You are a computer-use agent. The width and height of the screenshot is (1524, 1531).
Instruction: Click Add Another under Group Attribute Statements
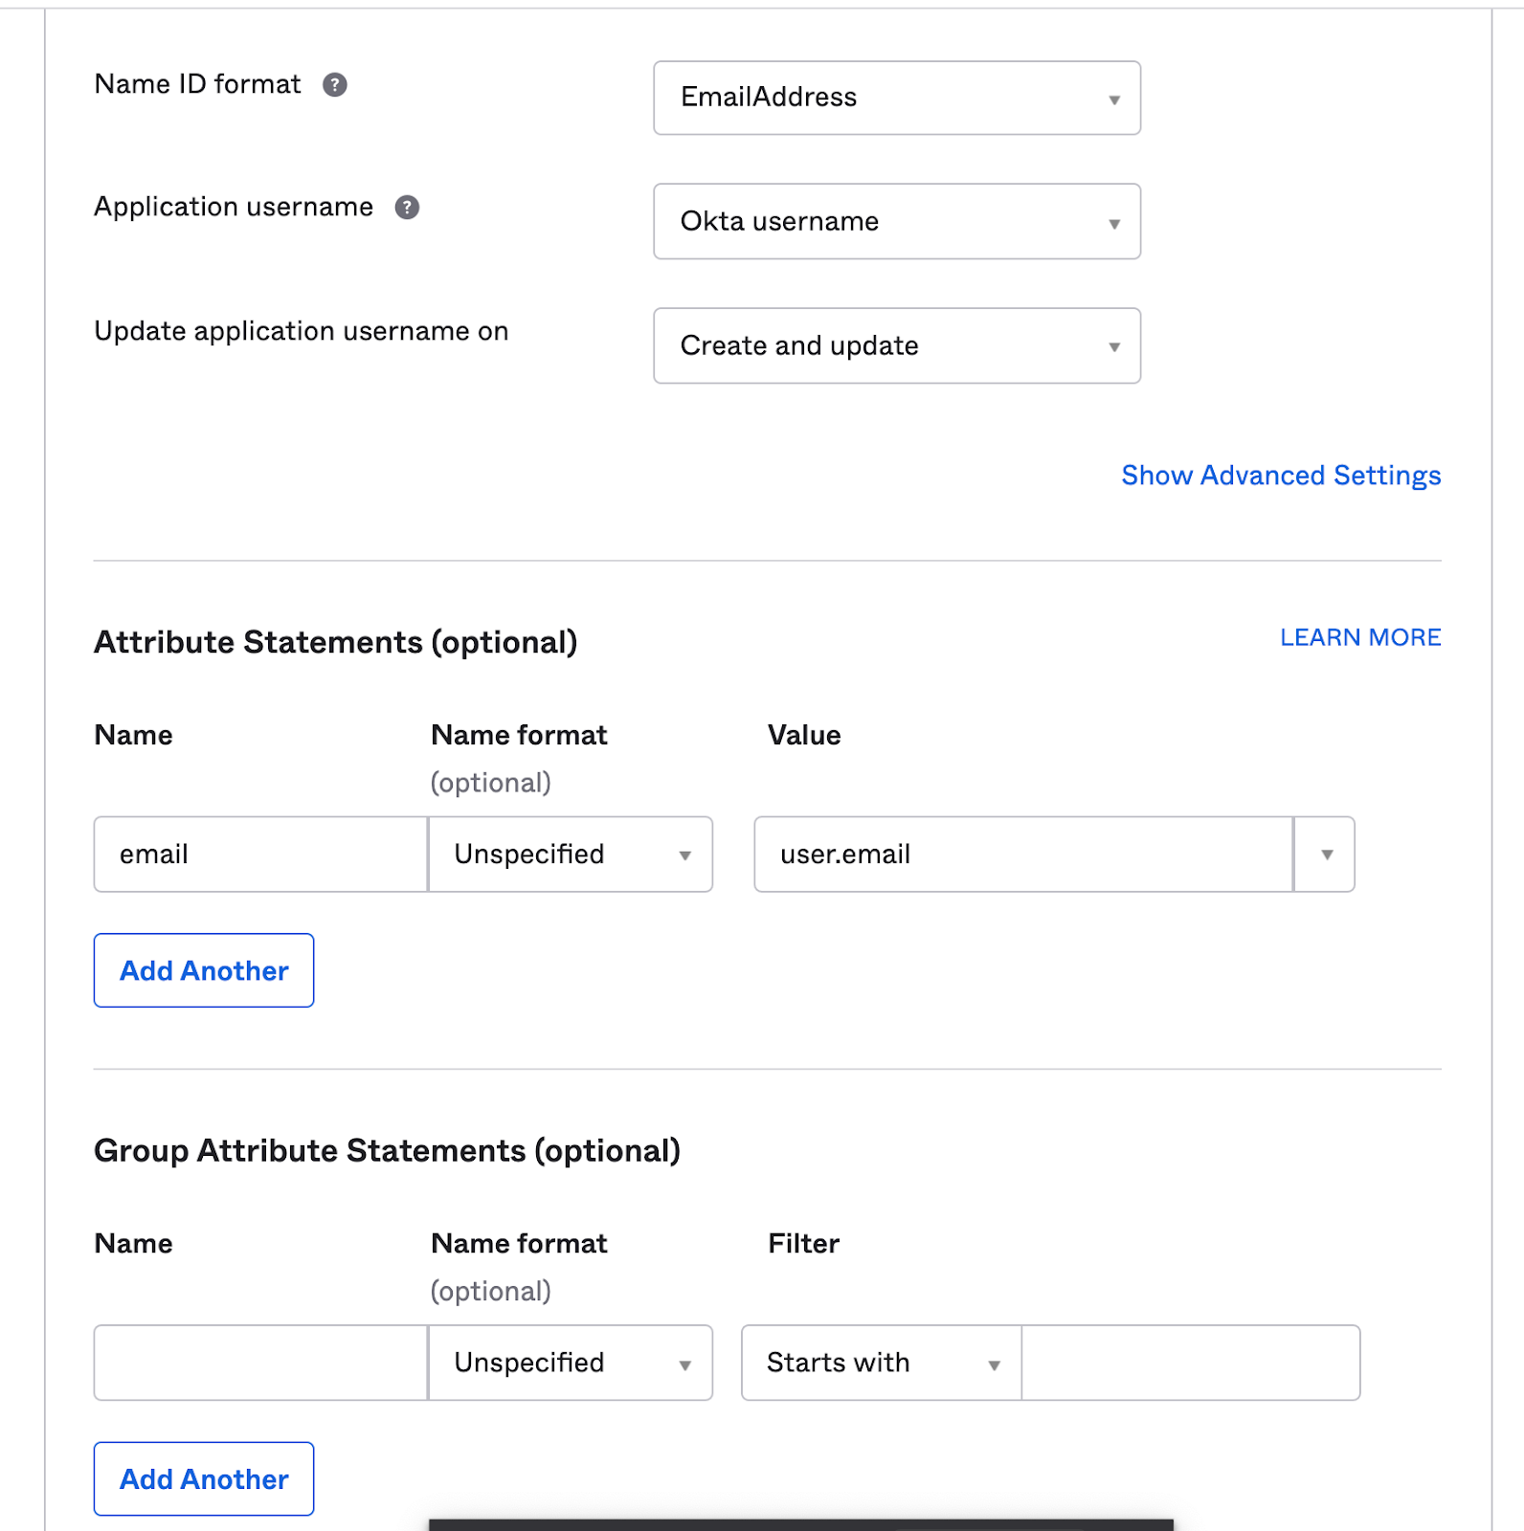pyautogui.click(x=204, y=1478)
